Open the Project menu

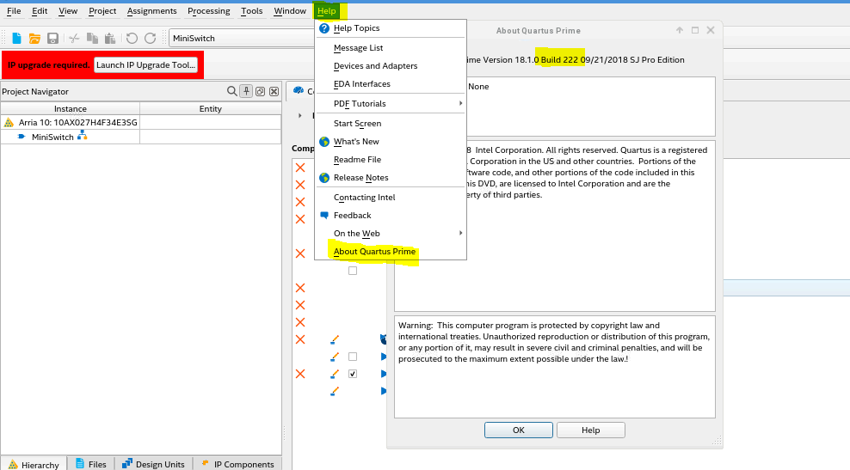pyautogui.click(x=102, y=11)
